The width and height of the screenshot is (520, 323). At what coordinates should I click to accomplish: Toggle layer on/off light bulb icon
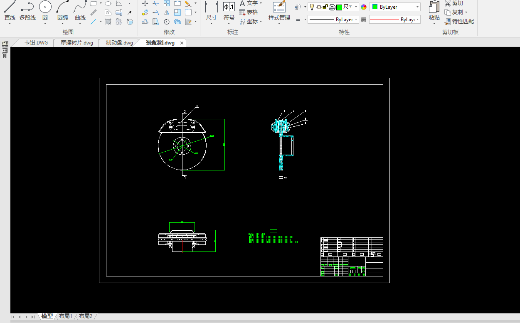point(312,7)
